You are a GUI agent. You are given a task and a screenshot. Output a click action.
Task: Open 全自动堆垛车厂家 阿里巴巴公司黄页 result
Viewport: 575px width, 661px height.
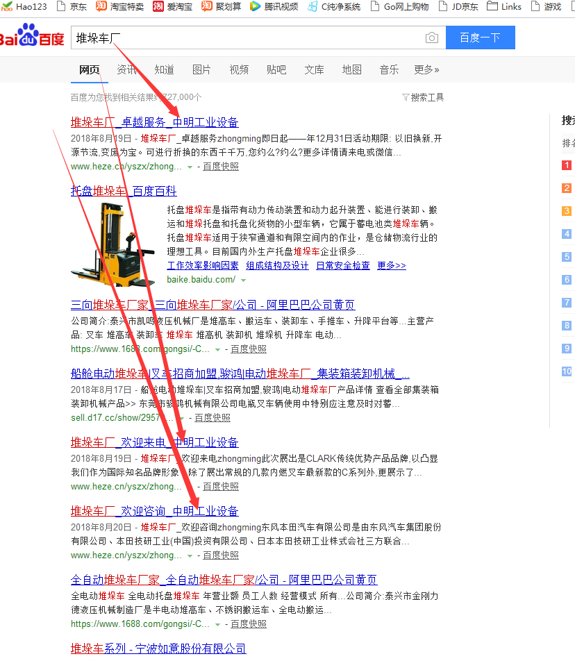point(224,580)
